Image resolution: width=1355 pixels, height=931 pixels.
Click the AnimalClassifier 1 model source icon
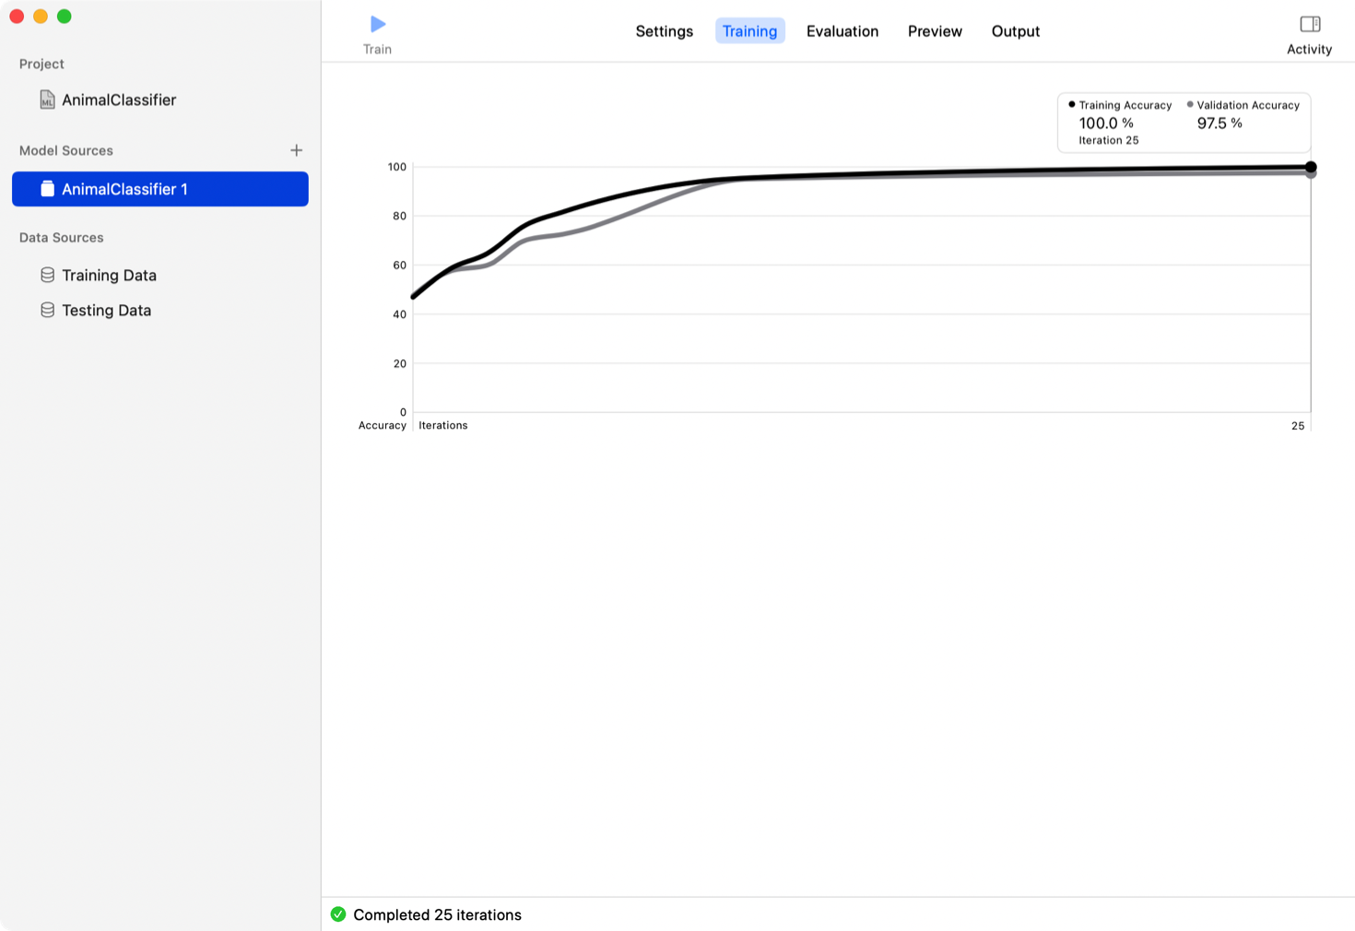tap(47, 189)
